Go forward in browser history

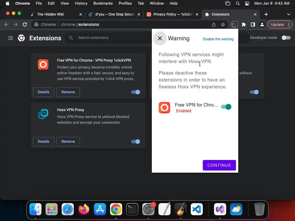tap(16, 24)
